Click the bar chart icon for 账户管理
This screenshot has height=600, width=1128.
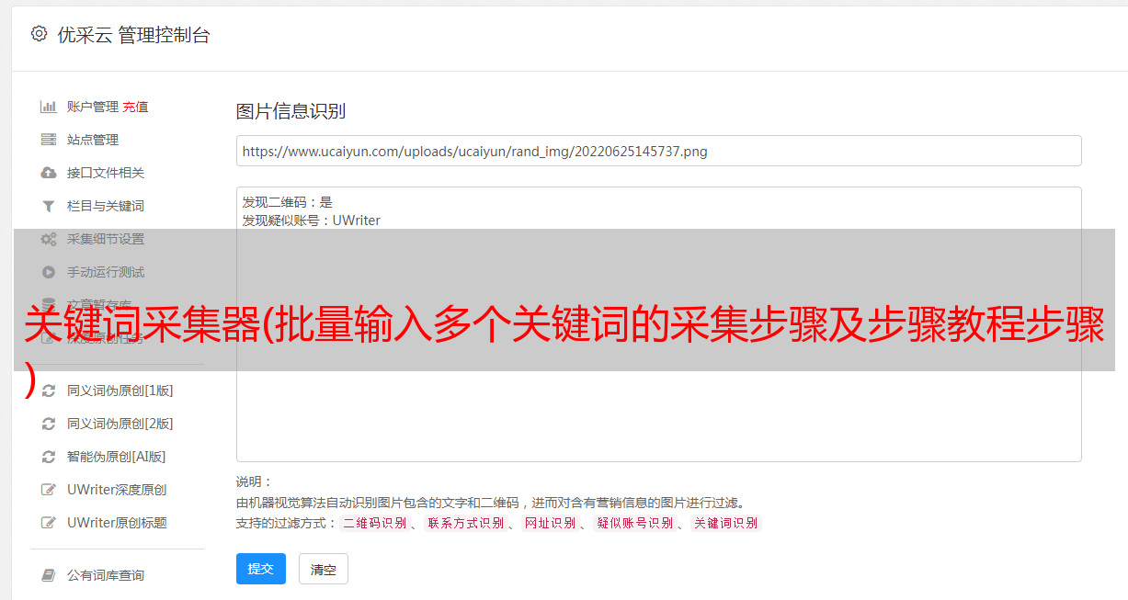tap(49, 107)
